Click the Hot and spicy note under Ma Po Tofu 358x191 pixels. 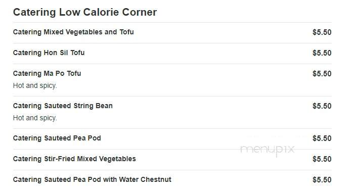pyautogui.click(x=35, y=85)
